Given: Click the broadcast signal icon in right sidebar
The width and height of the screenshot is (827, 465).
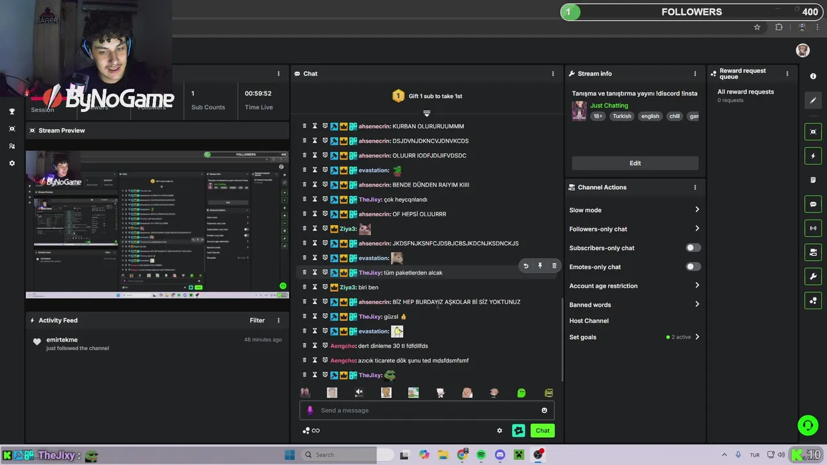Looking at the screenshot, I should click(x=813, y=228).
